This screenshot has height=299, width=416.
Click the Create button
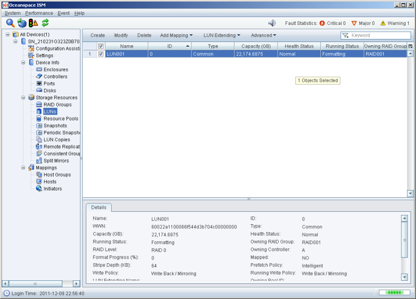98,35
